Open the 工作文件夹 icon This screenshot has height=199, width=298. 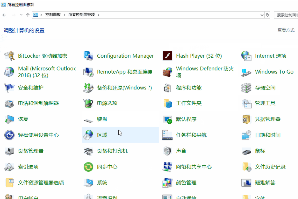pos(168,103)
